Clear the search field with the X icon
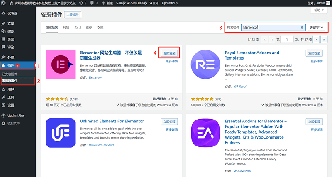This screenshot has width=332, height=177. point(302,27)
